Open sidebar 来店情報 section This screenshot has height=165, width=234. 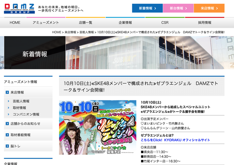(x=28, y=92)
